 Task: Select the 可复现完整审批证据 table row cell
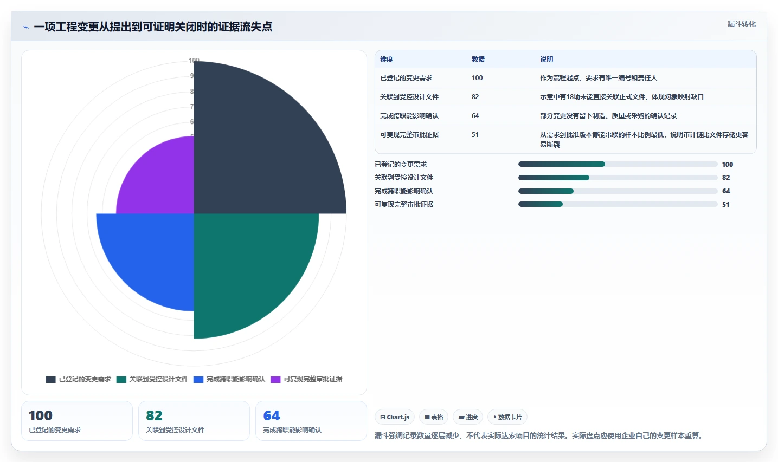(x=409, y=135)
